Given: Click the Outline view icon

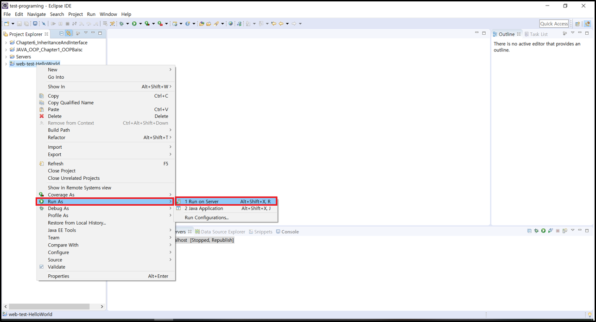Looking at the screenshot, I should coord(495,34).
